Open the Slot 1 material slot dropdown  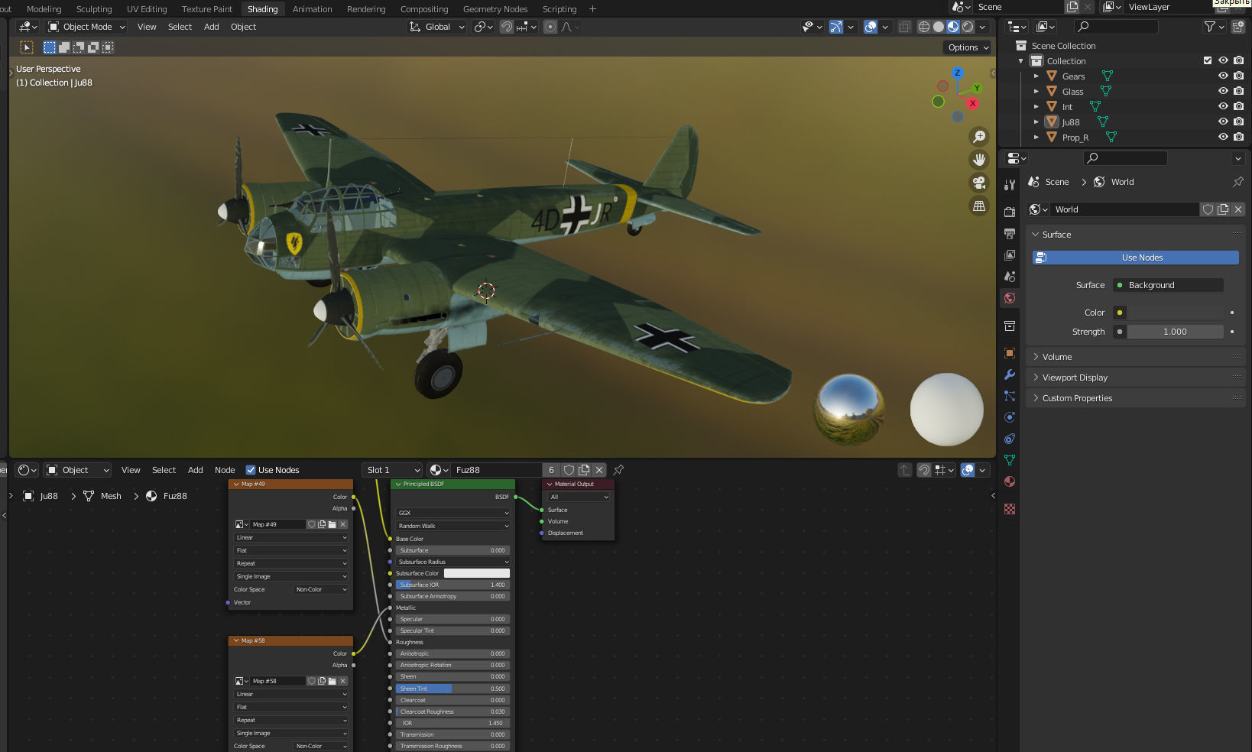click(392, 470)
